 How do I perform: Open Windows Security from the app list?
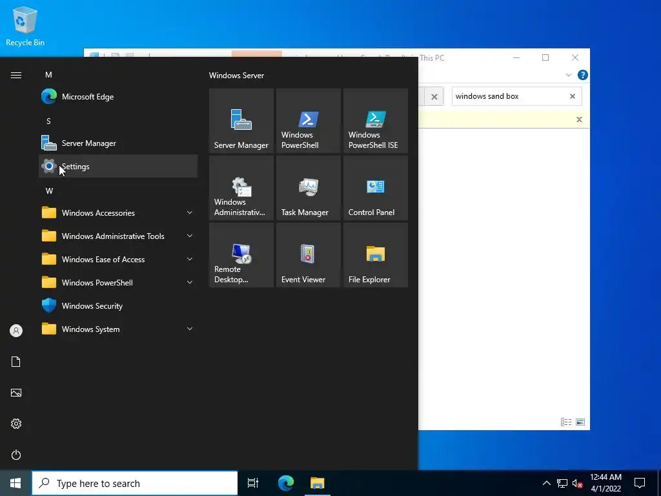pos(118,305)
